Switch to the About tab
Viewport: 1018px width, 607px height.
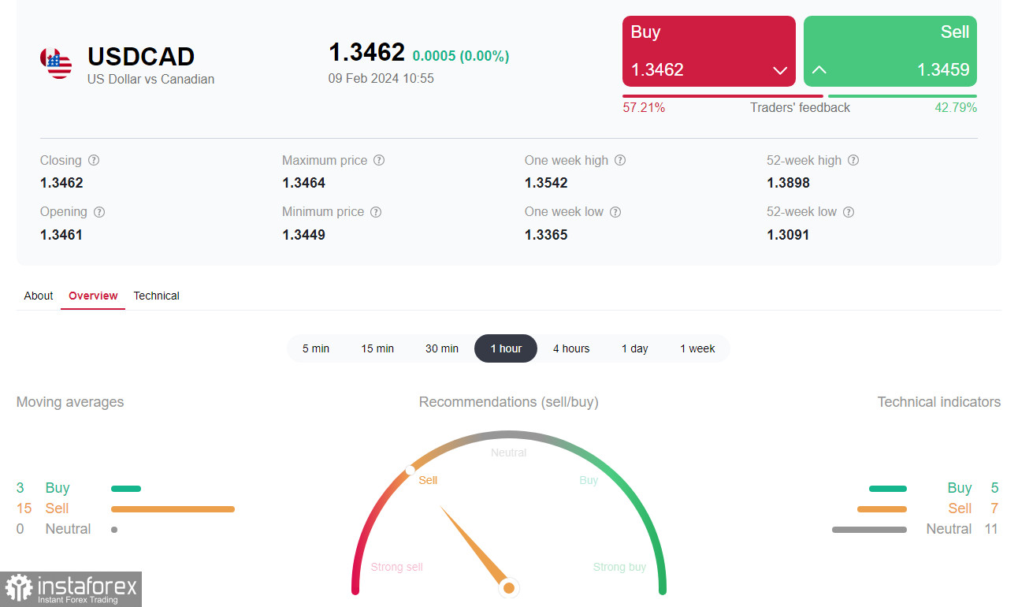coord(39,296)
